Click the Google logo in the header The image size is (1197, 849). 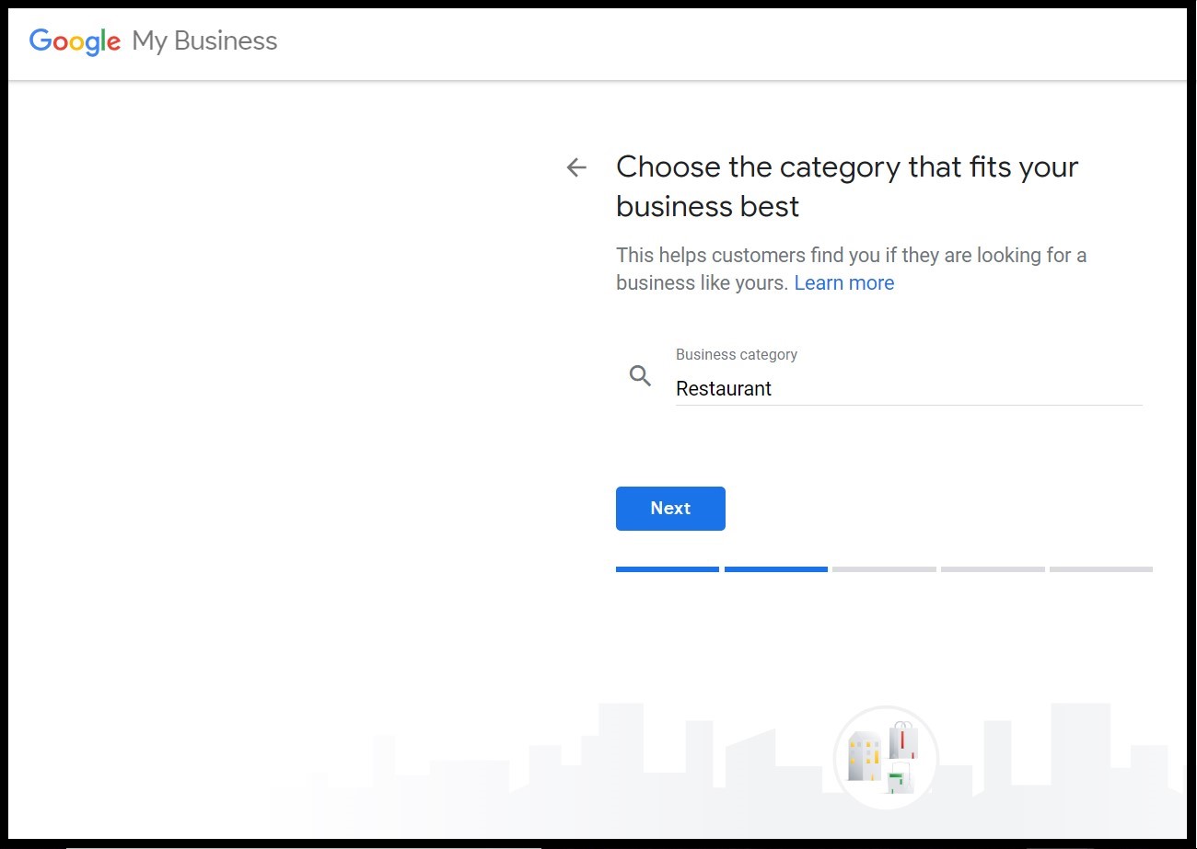point(75,41)
